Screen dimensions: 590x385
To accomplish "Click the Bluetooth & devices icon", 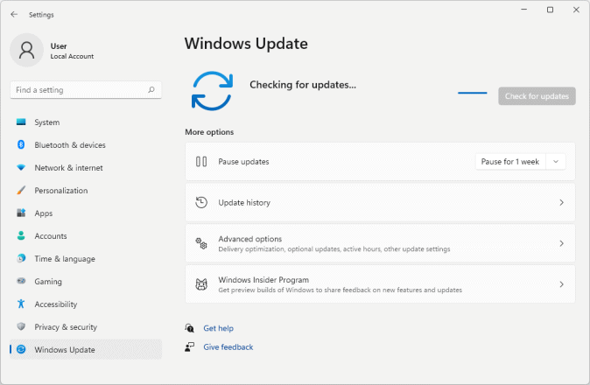I will coord(21,145).
